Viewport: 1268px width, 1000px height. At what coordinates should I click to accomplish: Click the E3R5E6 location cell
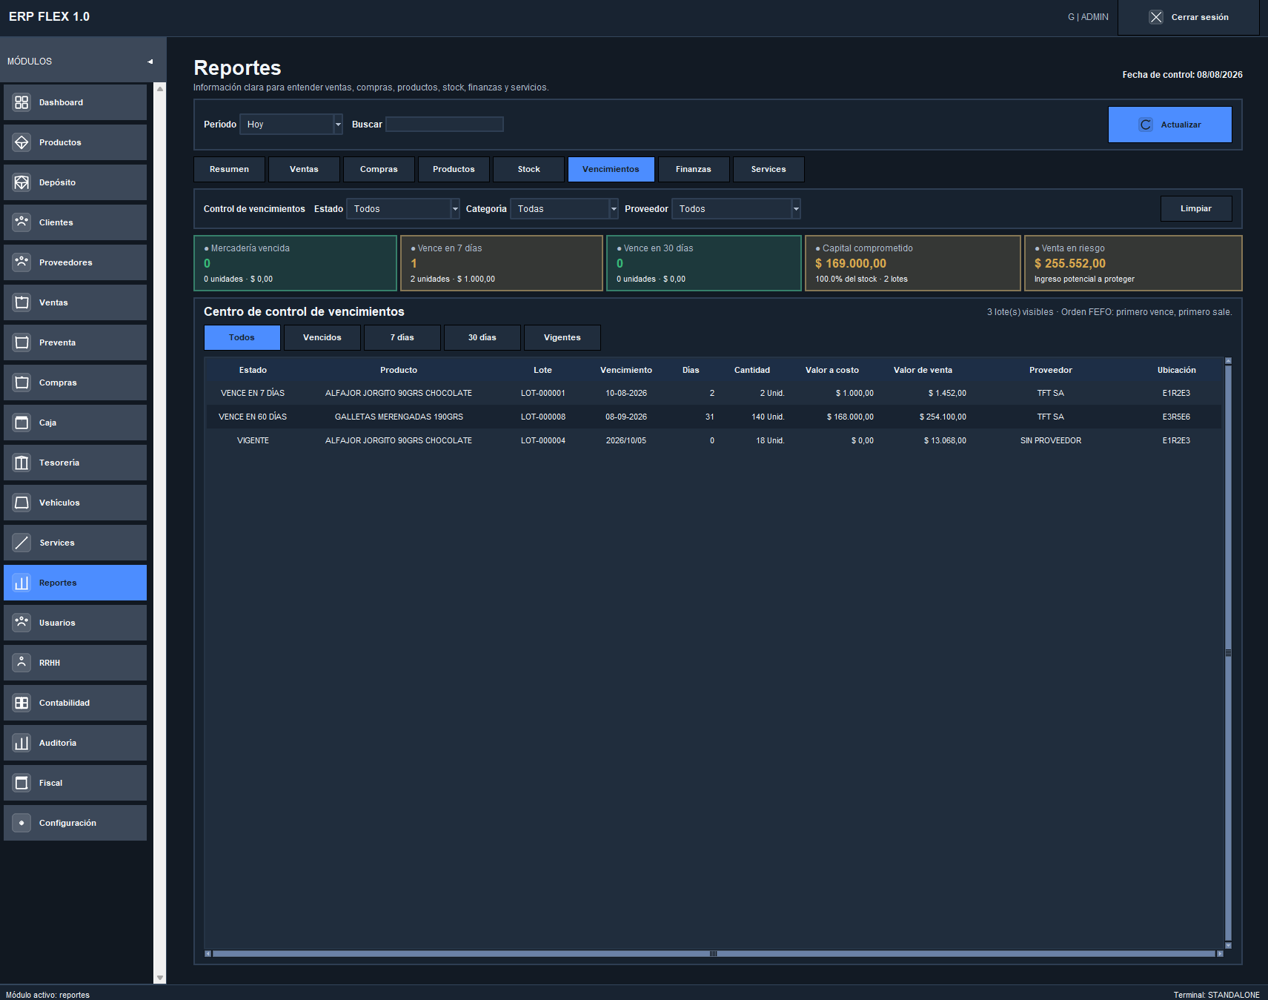coord(1176,417)
